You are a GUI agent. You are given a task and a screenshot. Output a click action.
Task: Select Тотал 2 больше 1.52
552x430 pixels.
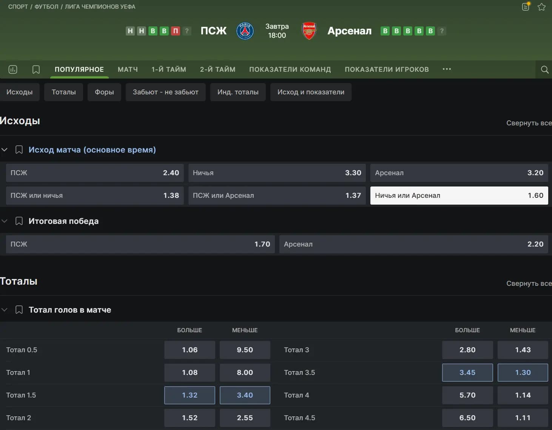(190, 418)
